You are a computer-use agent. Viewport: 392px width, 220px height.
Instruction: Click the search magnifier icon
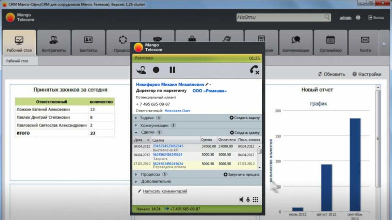coord(327,17)
